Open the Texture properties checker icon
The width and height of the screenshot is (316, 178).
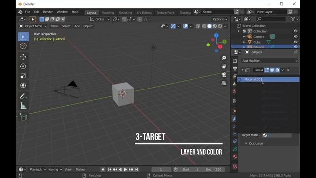coord(235,166)
